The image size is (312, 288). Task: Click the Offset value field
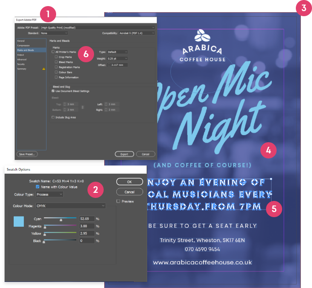point(119,65)
